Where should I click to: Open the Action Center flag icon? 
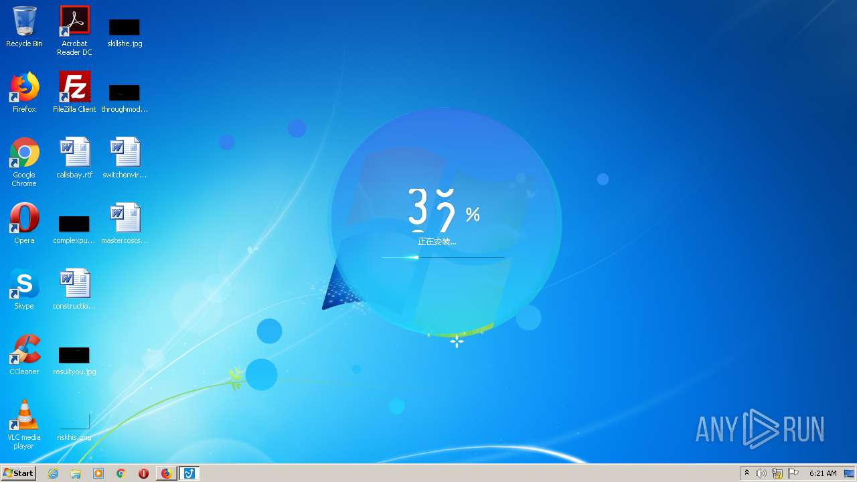pos(793,473)
